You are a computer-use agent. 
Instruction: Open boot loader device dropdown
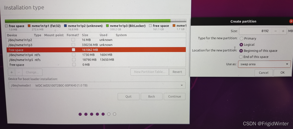(x=97, y=86)
